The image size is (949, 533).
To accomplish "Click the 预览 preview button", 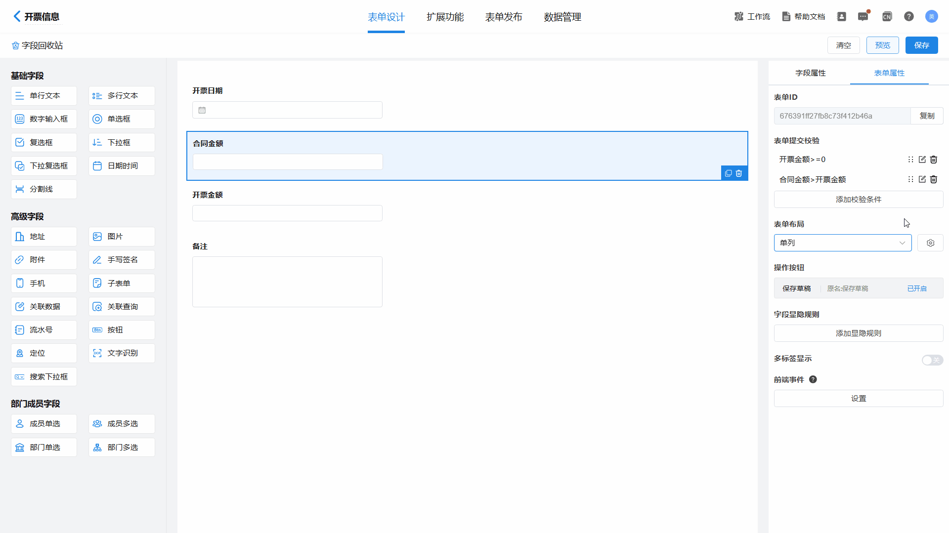I will (x=883, y=45).
